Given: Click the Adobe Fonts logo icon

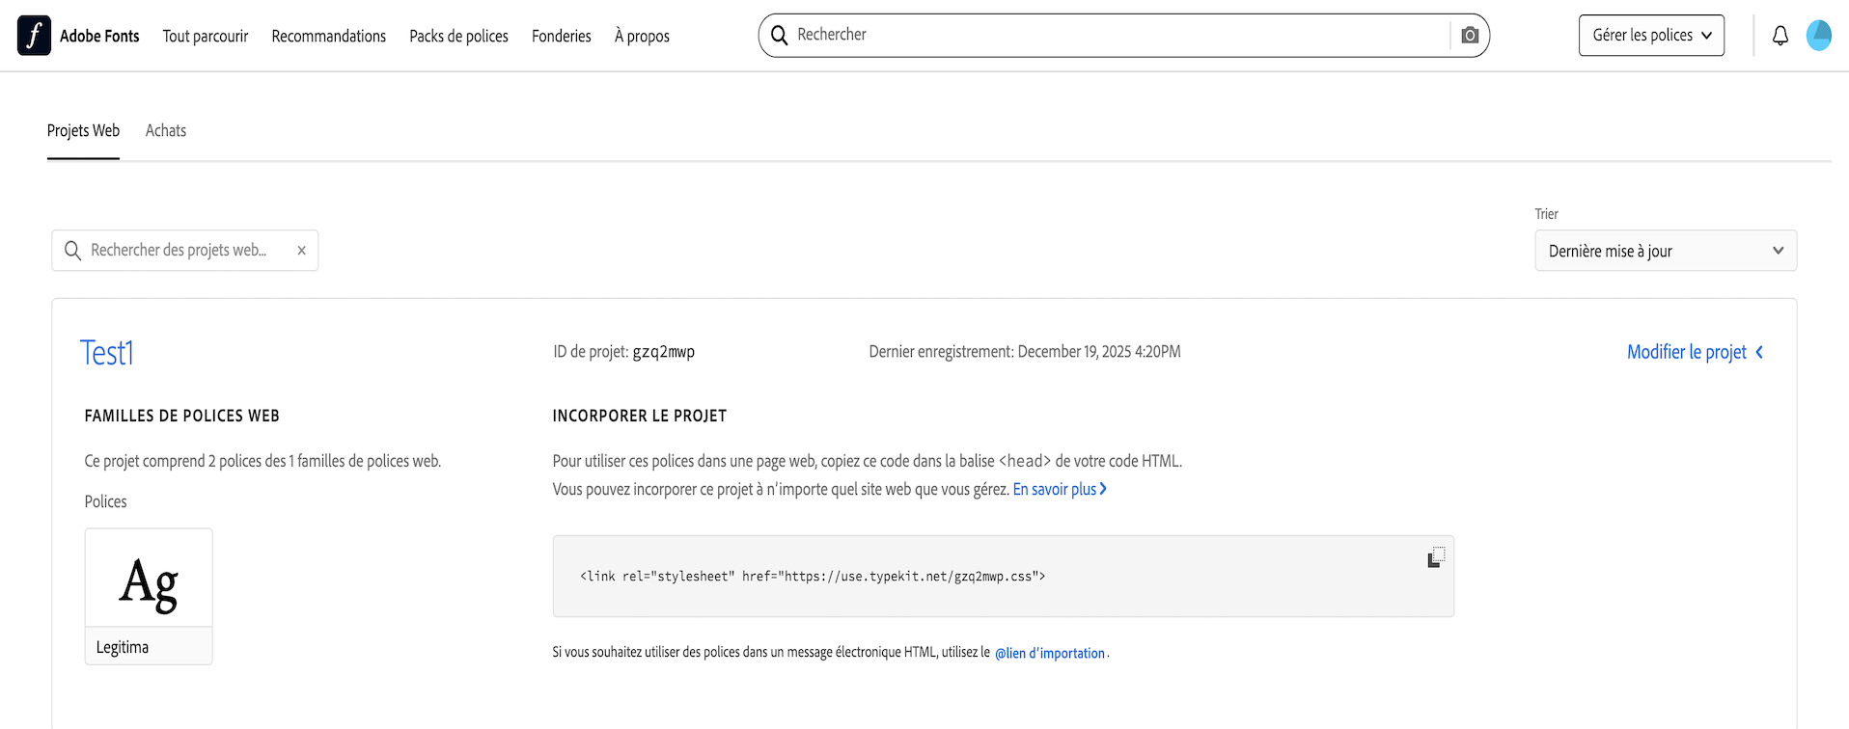Looking at the screenshot, I should (x=34, y=36).
